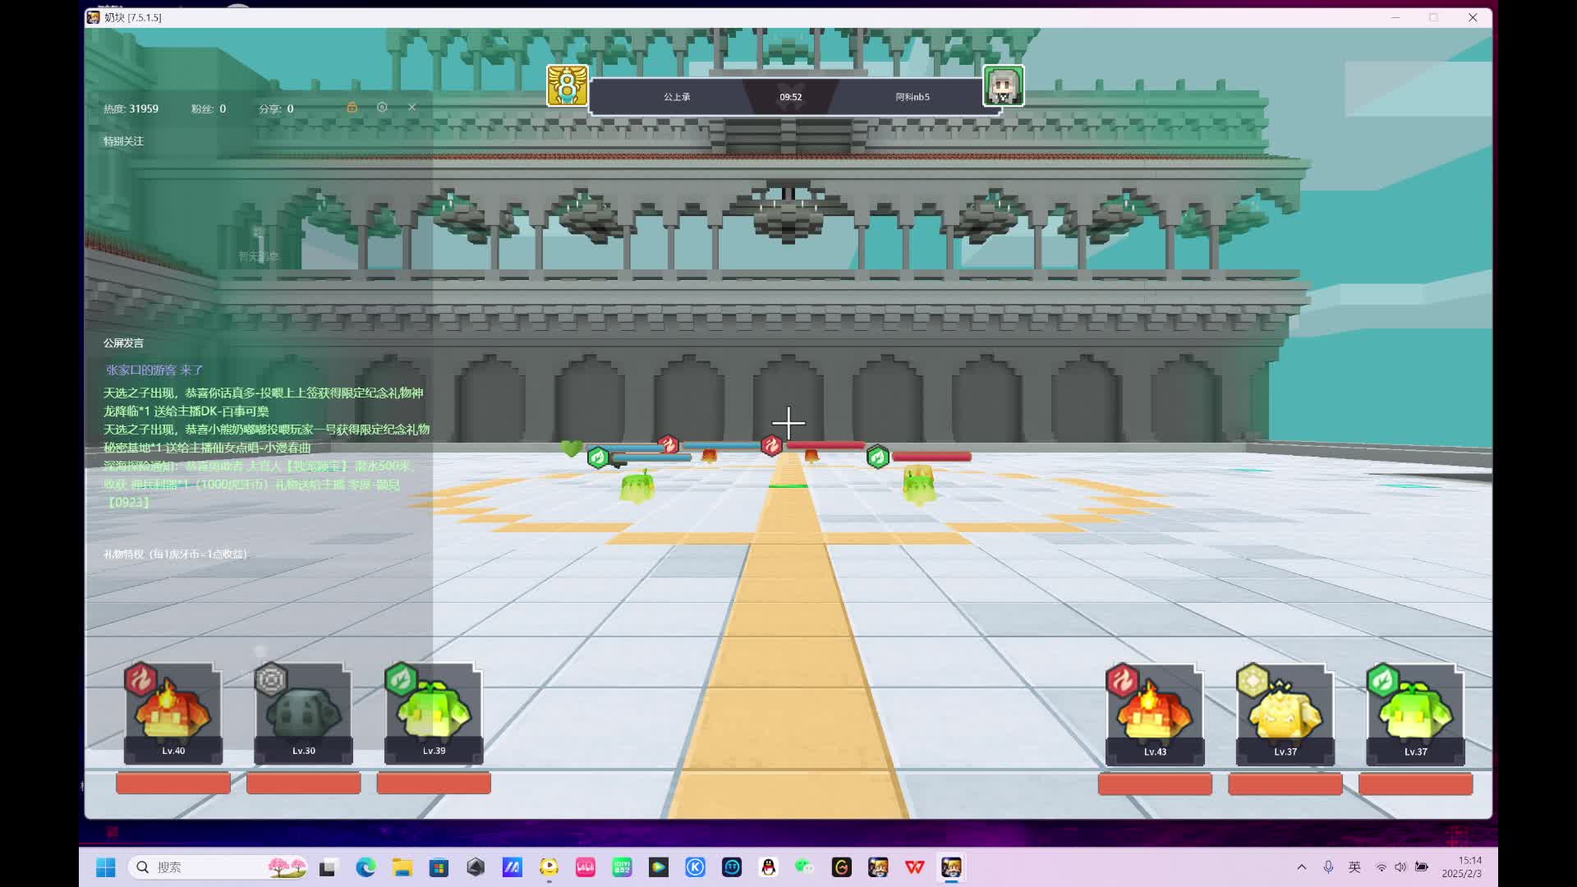Click the red health bar under Lv.40 pet
The image size is (1577, 887).
pos(173,783)
